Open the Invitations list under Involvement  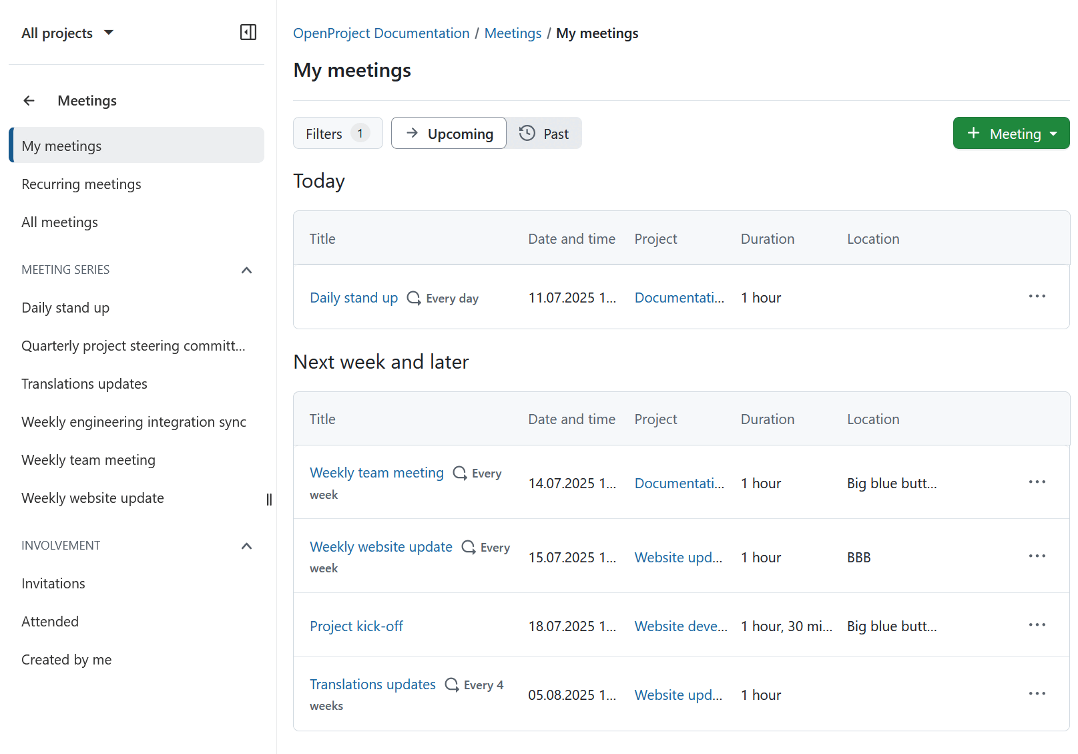click(x=53, y=583)
